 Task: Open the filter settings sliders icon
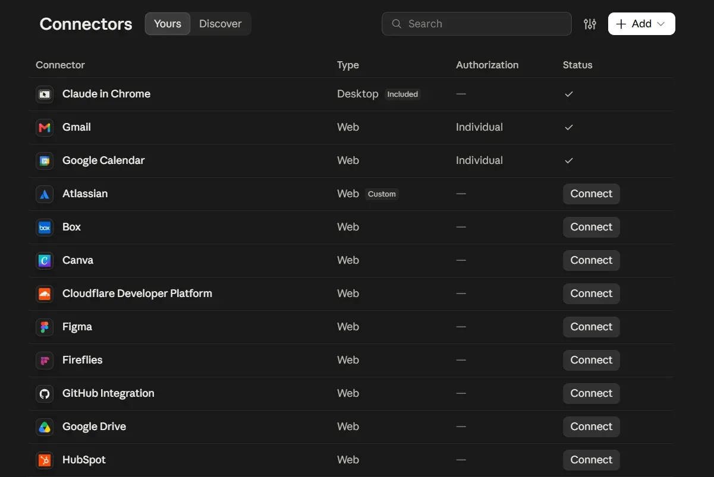pyautogui.click(x=590, y=24)
